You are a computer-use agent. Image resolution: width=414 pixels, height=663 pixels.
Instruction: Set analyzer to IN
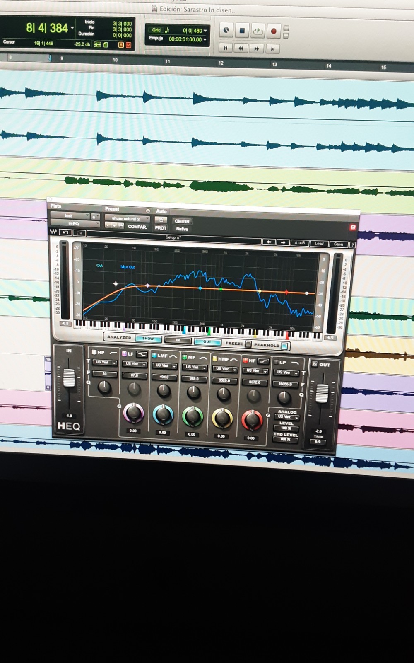[x=178, y=340]
